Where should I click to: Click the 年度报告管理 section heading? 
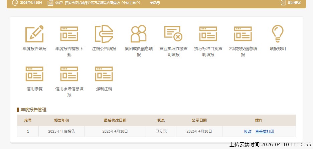coord(33,110)
